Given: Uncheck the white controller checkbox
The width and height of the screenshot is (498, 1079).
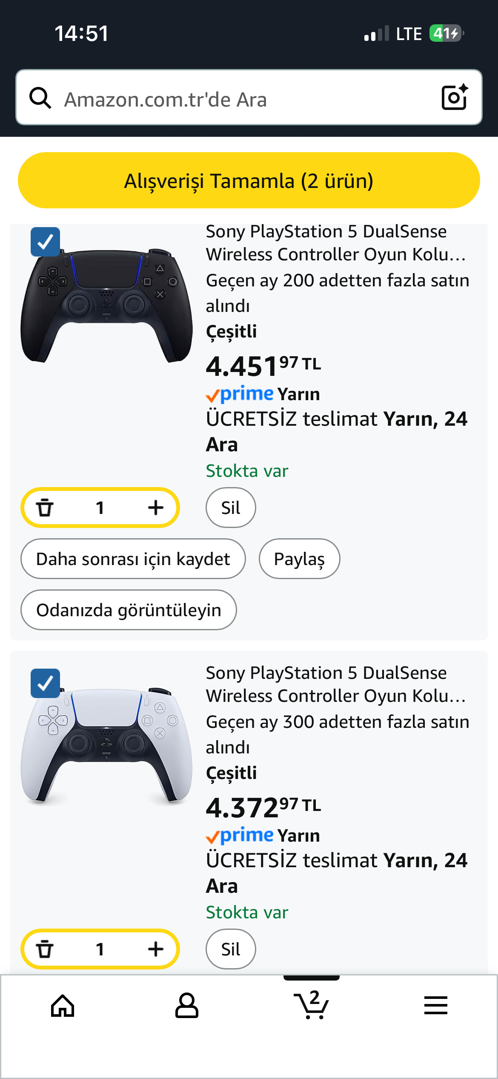Looking at the screenshot, I should [x=46, y=684].
